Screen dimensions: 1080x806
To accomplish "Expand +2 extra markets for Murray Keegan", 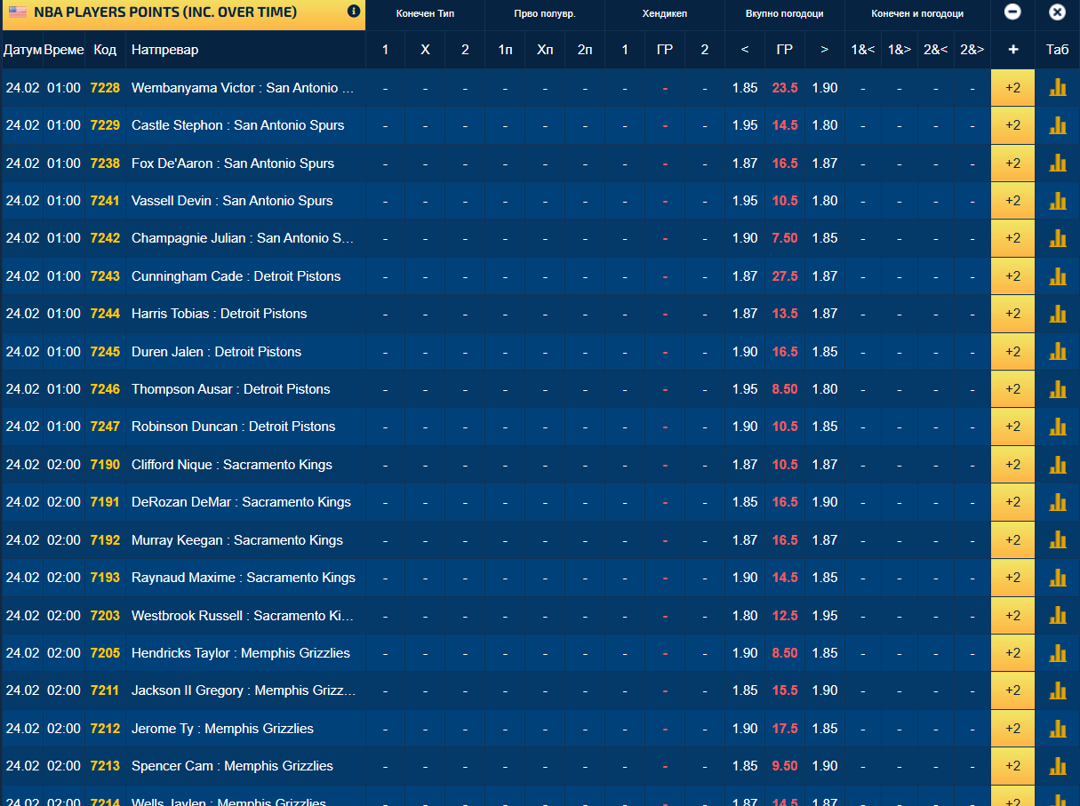I will tap(1012, 540).
